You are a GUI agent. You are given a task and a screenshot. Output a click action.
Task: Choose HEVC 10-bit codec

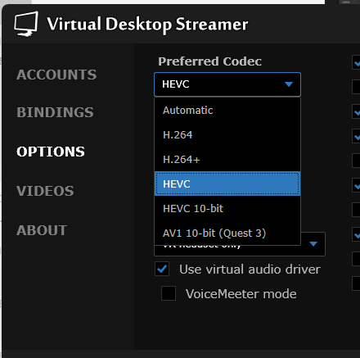(227, 209)
